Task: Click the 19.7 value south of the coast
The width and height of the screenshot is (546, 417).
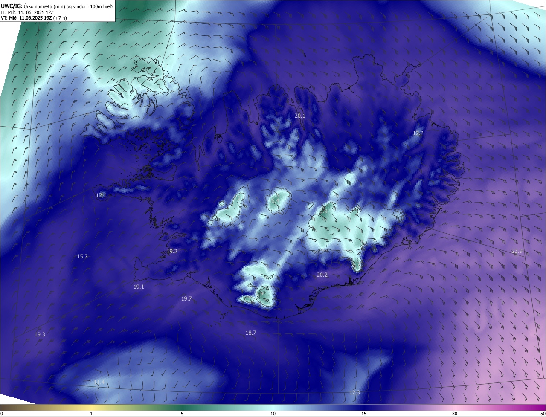Action: click(186, 299)
